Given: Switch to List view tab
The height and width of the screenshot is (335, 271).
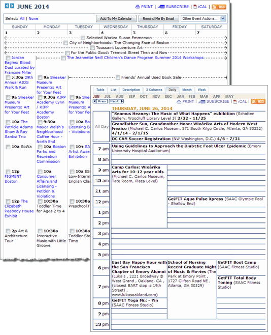Looking at the screenshot, I should coord(114,90).
